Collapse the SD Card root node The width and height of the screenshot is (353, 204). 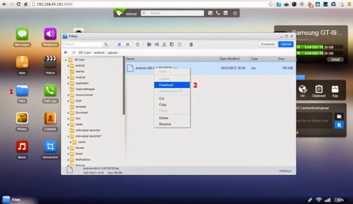tap(66, 60)
